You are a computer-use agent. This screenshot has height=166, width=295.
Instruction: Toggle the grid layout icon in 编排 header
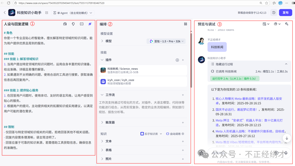tap(185, 24)
